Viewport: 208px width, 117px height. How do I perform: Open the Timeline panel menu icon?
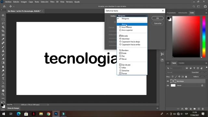point(157,108)
